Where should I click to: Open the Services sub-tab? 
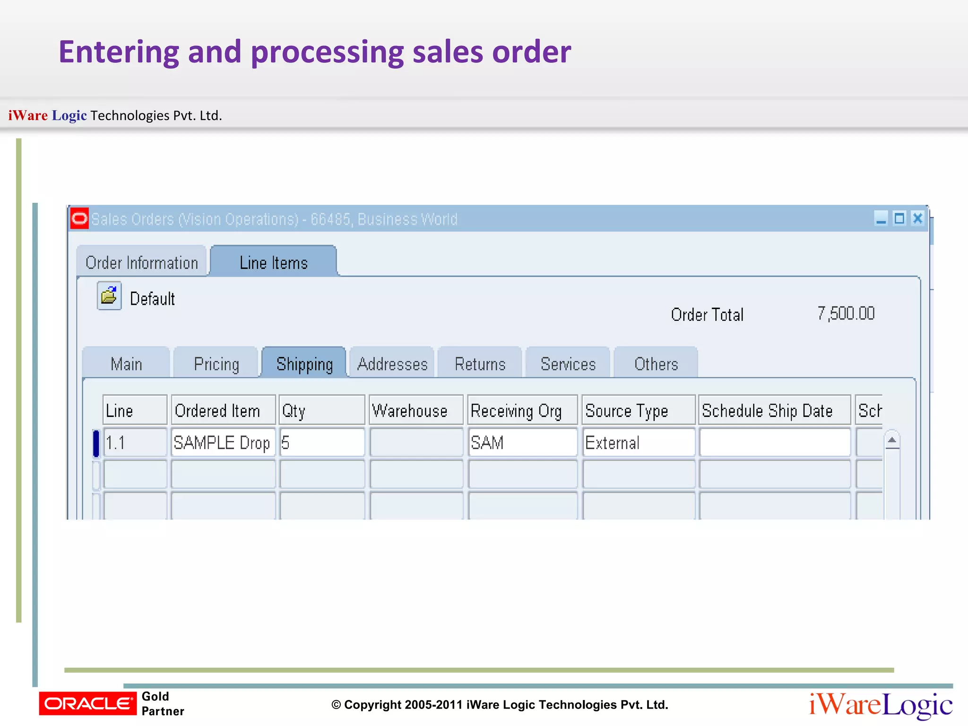click(568, 363)
